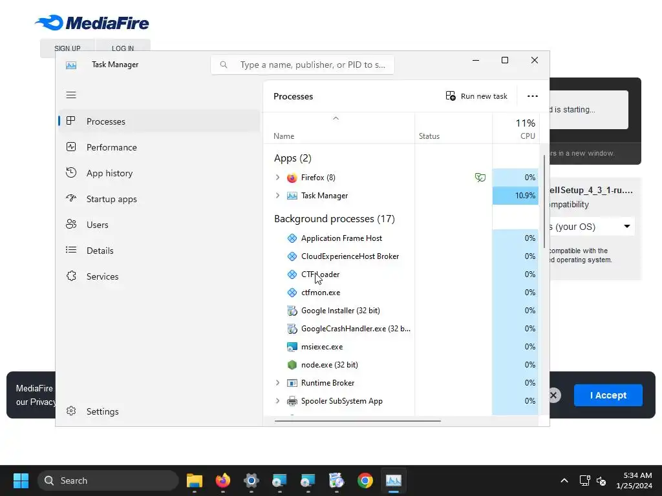Switch to the Performance tab
The image size is (662, 496).
[159, 147]
